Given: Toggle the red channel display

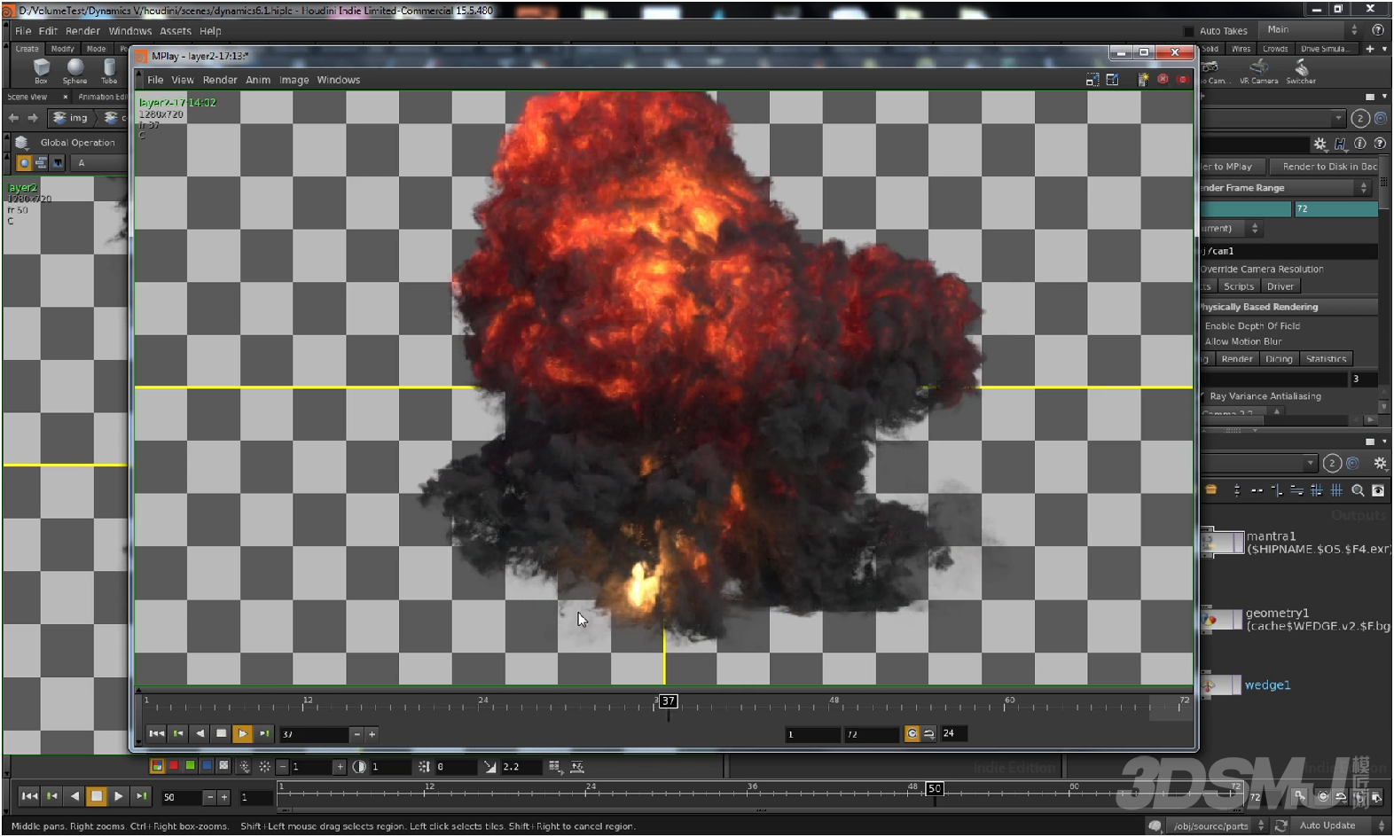Looking at the screenshot, I should 174,766.
